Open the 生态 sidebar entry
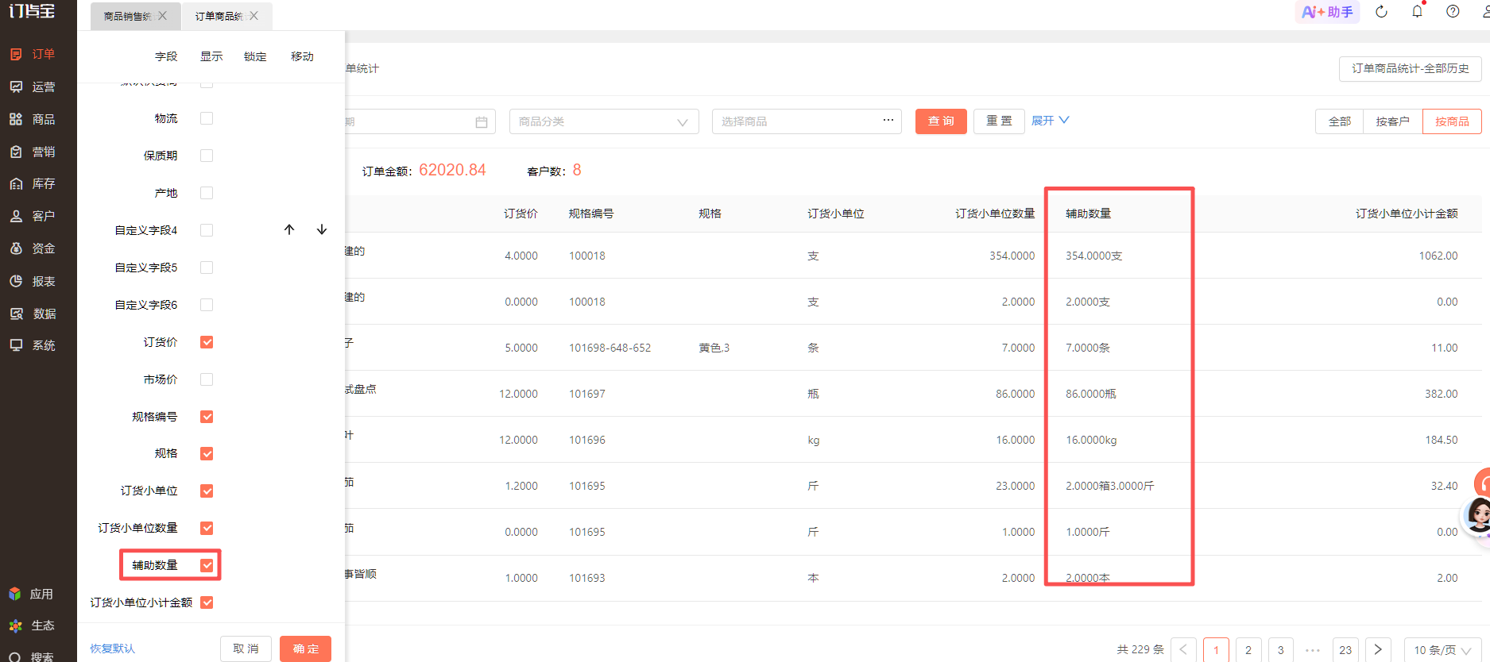Image resolution: width=1490 pixels, height=662 pixels. (x=32, y=625)
